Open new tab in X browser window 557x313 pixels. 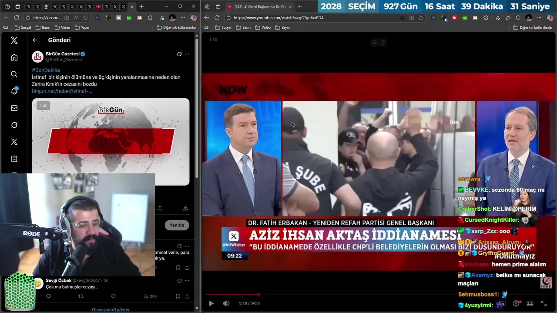[141, 7]
